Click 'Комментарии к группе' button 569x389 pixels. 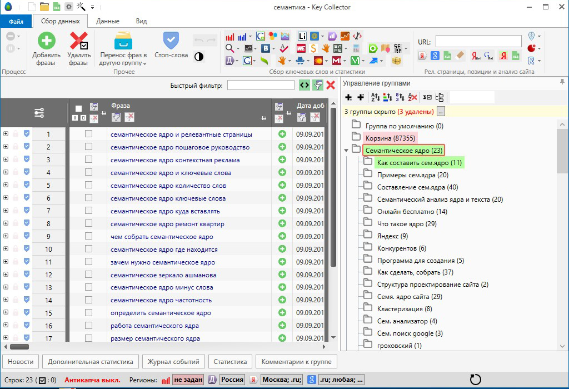297,362
